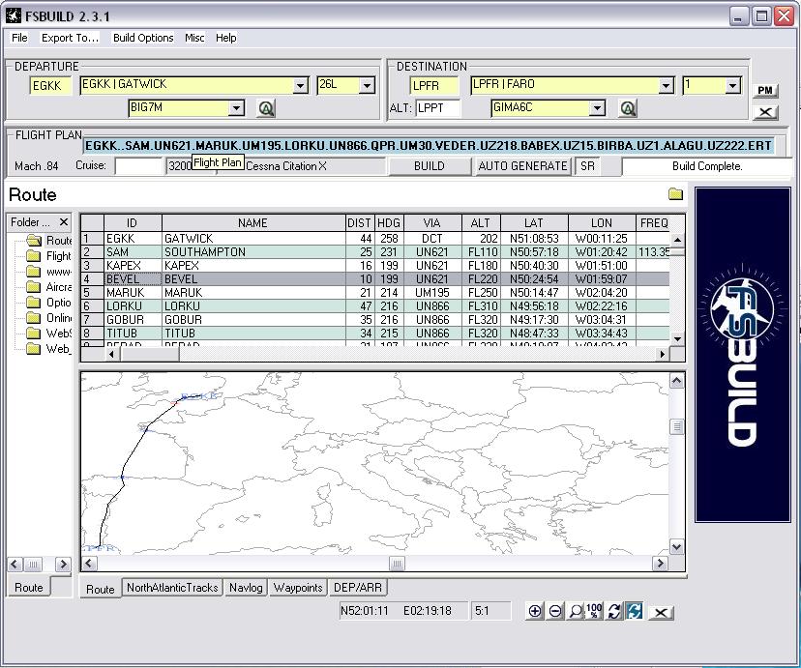Screen dimensions: 801x668
Task: Select the GOBUR waypoint row
Action: pos(375,319)
